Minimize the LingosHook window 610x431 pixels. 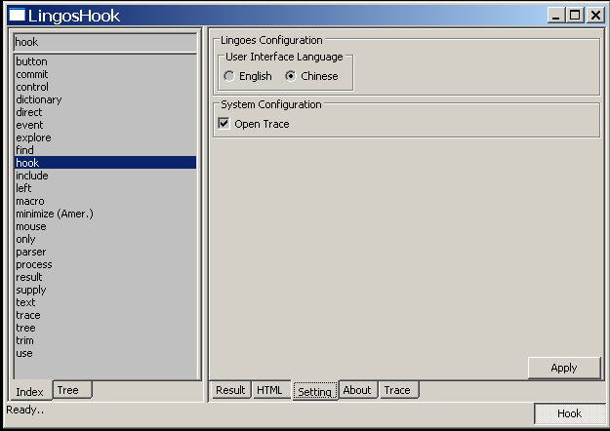(x=555, y=16)
